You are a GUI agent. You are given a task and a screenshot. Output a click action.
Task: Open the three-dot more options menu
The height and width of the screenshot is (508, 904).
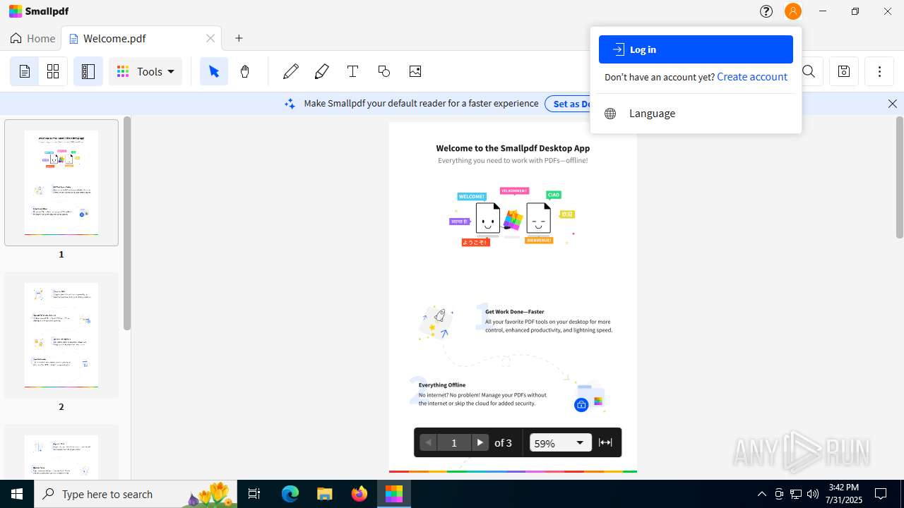[879, 71]
